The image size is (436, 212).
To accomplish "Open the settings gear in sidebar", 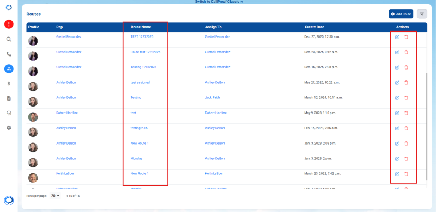I will [x=9, y=128].
